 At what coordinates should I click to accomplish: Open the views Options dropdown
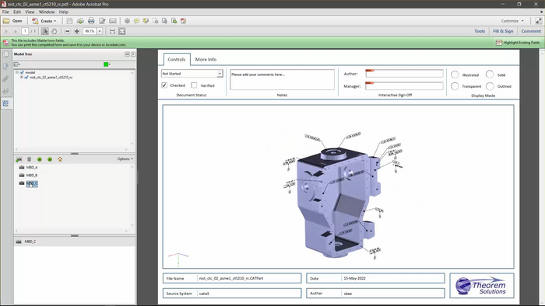tap(125, 158)
